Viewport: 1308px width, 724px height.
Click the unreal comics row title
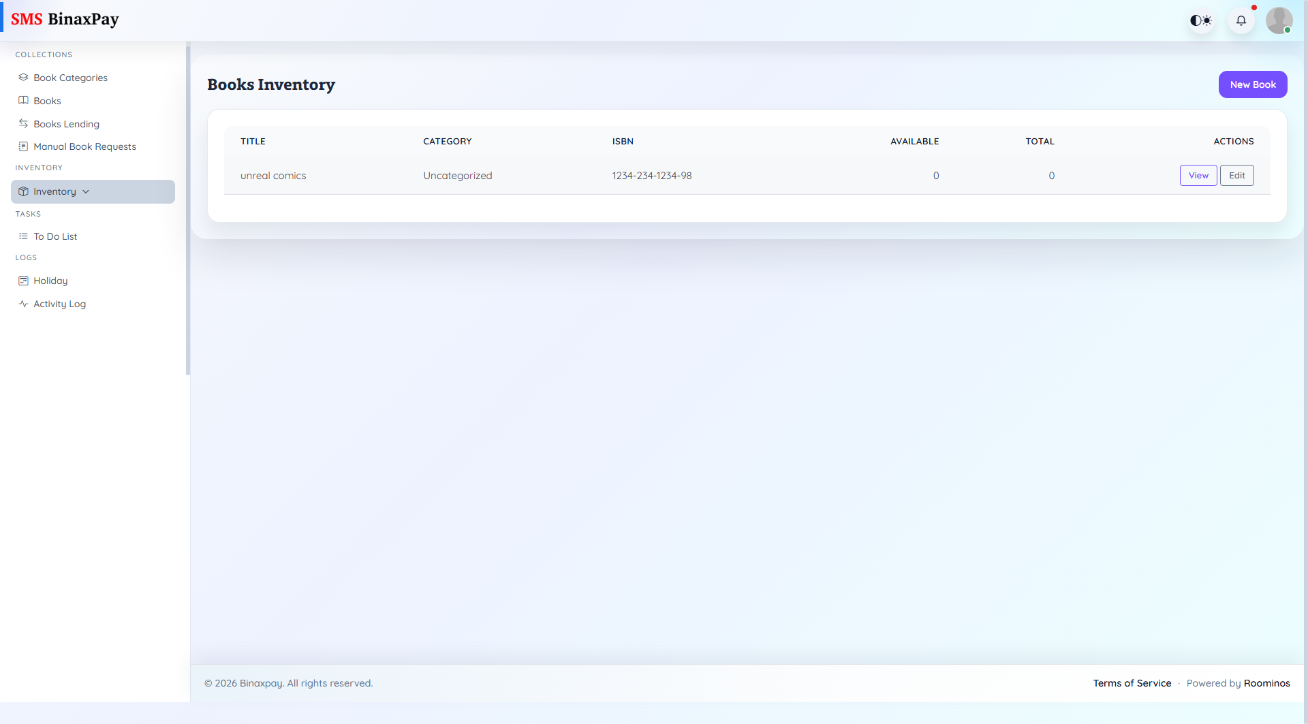coord(273,175)
